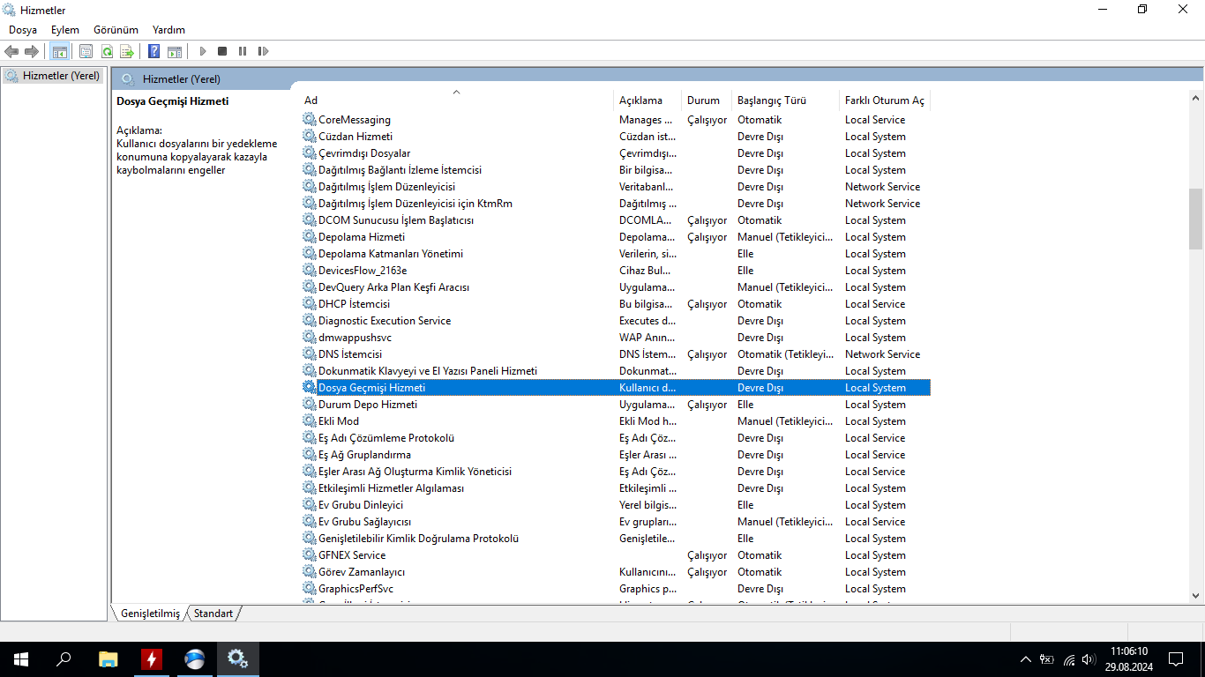
Task: Sort by the Başlangıç Türü column header
Action: click(785, 100)
